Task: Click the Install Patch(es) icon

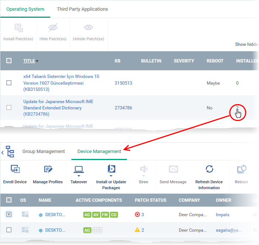Action: tap(18, 28)
